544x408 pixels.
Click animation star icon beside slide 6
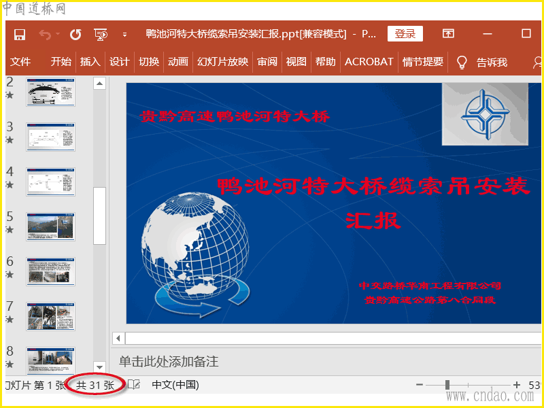(10, 275)
